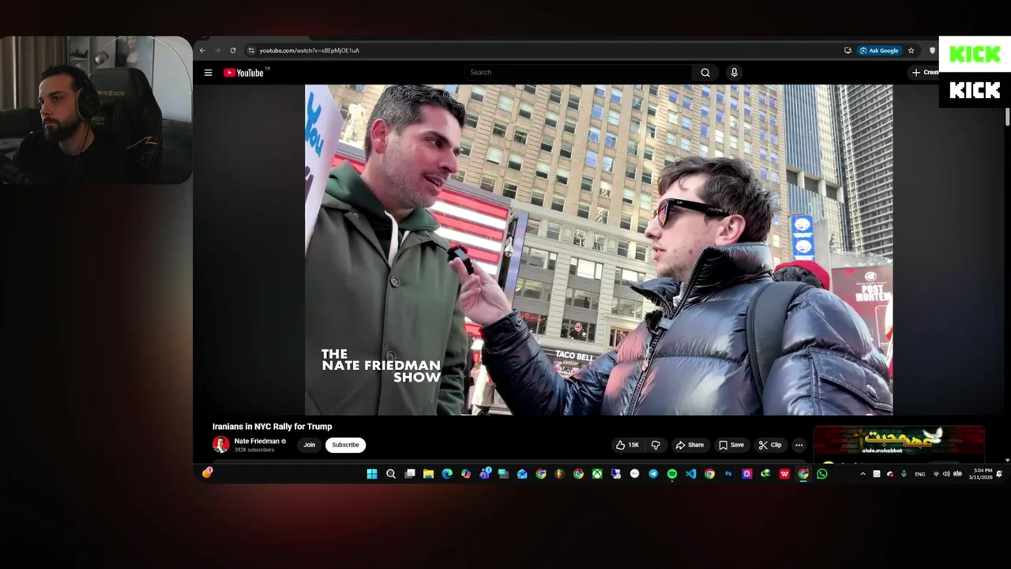Like the video with 15K thumbs up
This screenshot has height=569, width=1011.
pyautogui.click(x=628, y=445)
